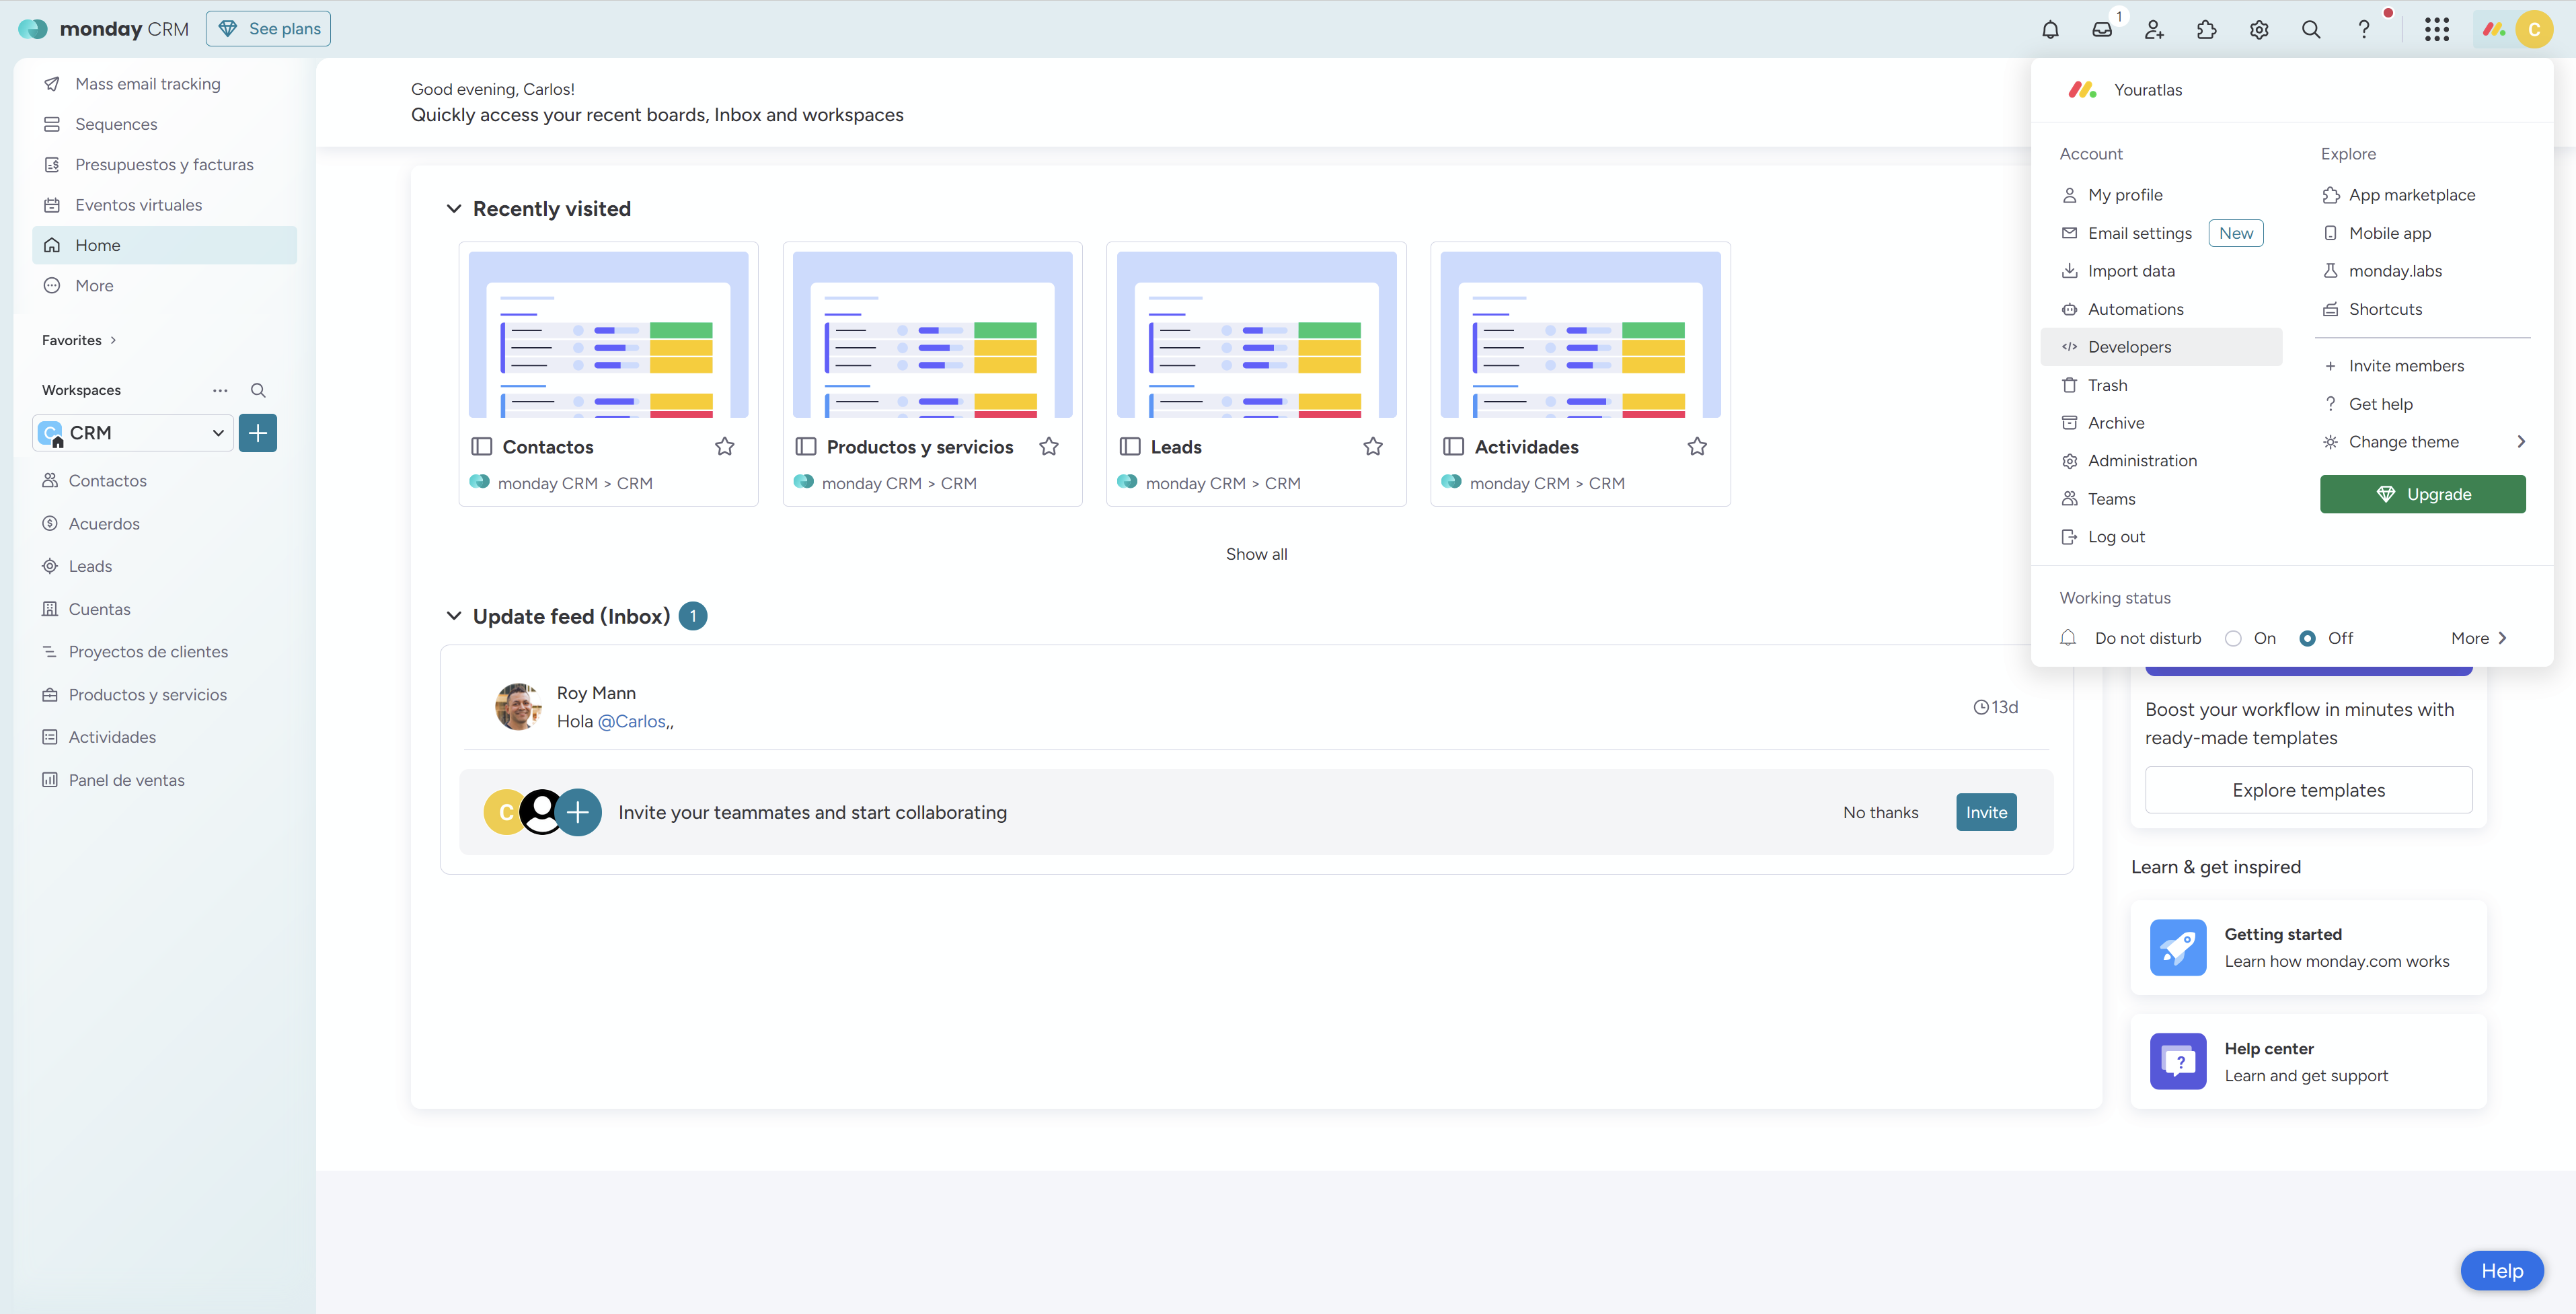Open the Actividades board thumbnail
The image size is (2576, 1314).
click(x=1580, y=334)
